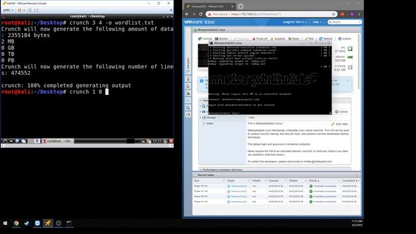
Task: Open the Actions menu in the VM toolbar
Action: (344, 39)
